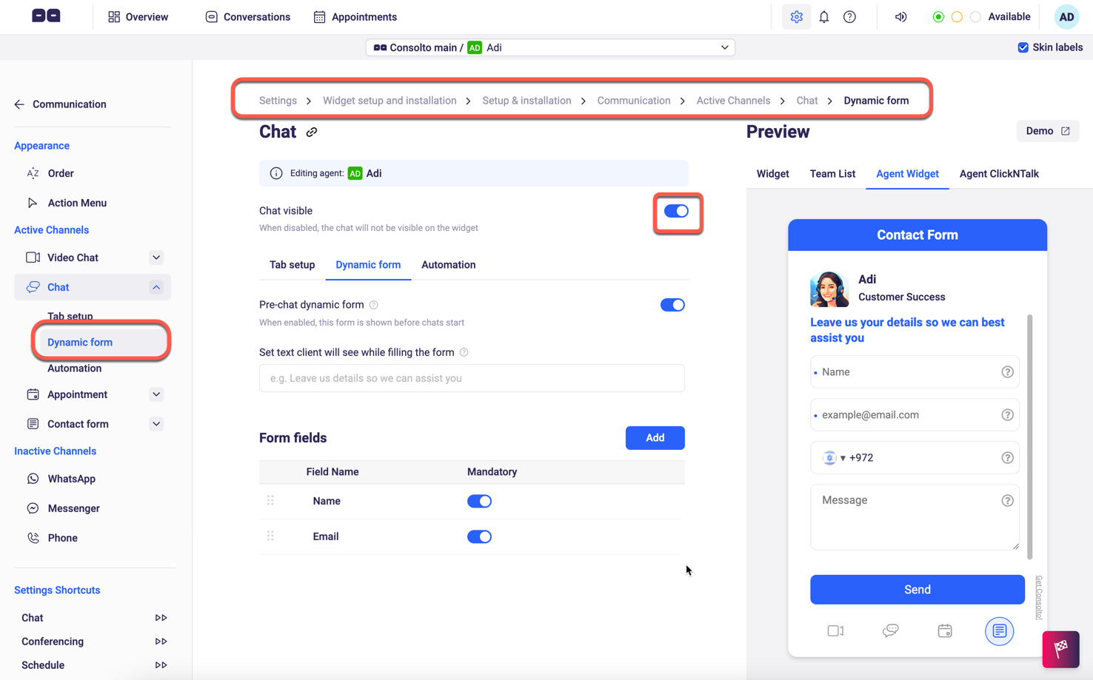The width and height of the screenshot is (1093, 680).
Task: Toggle Mandatory switch for Name field
Action: (479, 501)
